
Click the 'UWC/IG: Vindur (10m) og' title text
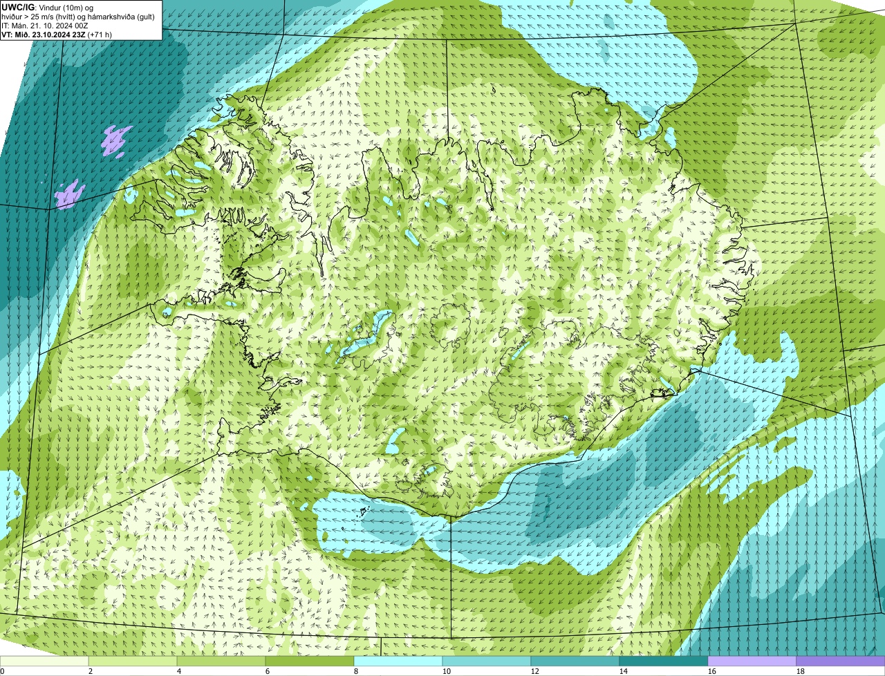pyautogui.click(x=48, y=7)
